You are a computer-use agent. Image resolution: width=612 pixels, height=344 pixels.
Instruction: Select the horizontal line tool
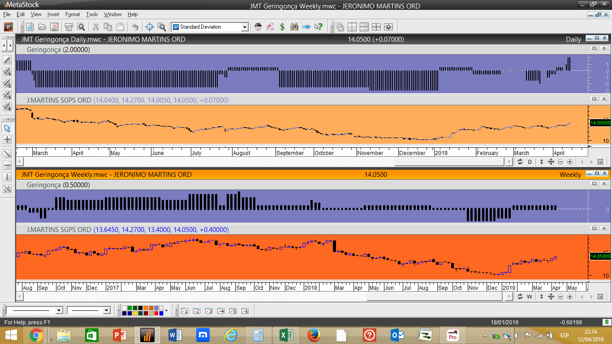pos(7,165)
